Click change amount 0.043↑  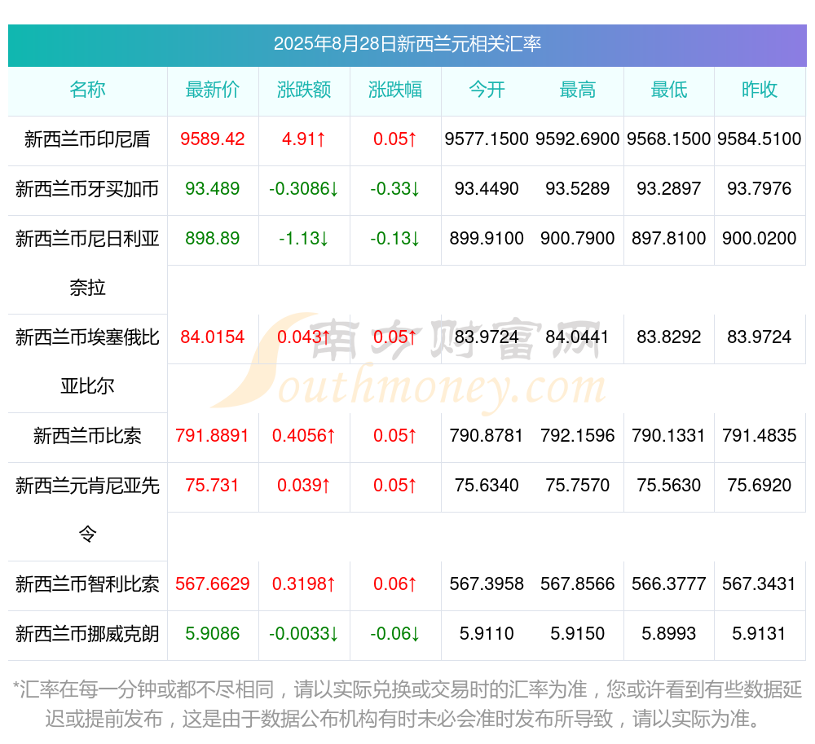(304, 337)
